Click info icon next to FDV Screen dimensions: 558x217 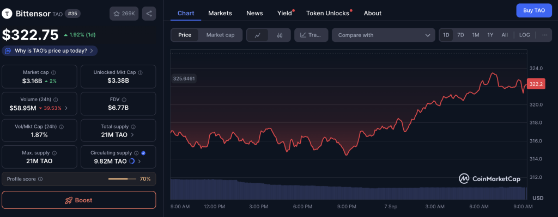tap(124, 100)
